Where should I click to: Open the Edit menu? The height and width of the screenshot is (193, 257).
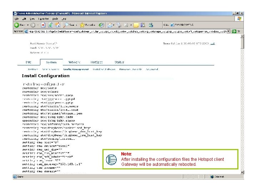[x=24, y=19]
